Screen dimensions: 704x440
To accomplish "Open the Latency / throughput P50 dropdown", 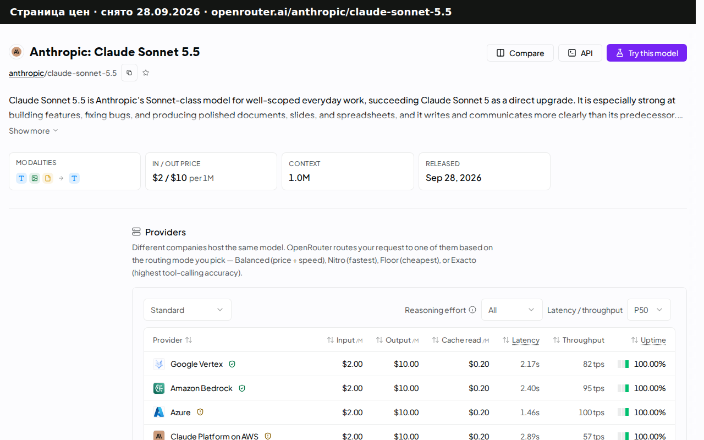I will point(649,310).
